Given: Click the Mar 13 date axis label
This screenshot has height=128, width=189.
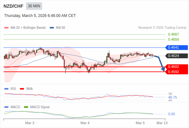Looking at the screenshot, I should pos(162,123).
